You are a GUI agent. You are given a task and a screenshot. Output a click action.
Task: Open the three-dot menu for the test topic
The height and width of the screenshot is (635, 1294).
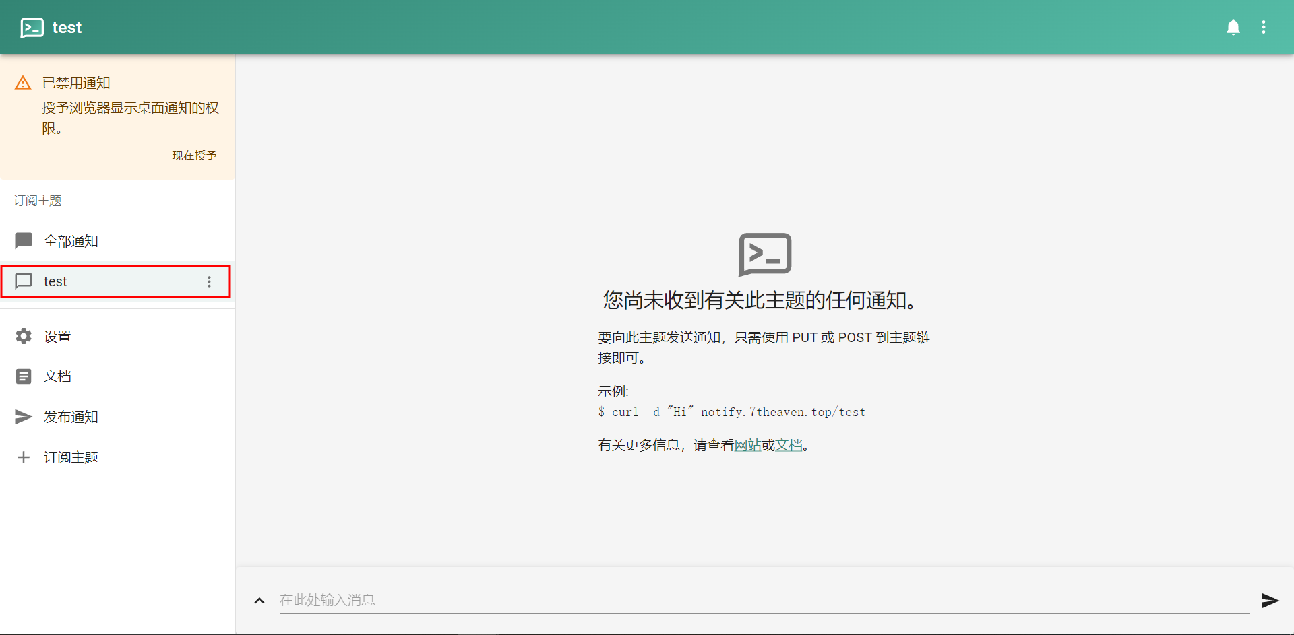point(209,281)
